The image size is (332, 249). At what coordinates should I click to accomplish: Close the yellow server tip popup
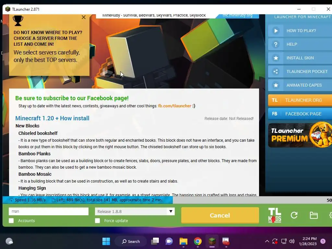coord(84,18)
